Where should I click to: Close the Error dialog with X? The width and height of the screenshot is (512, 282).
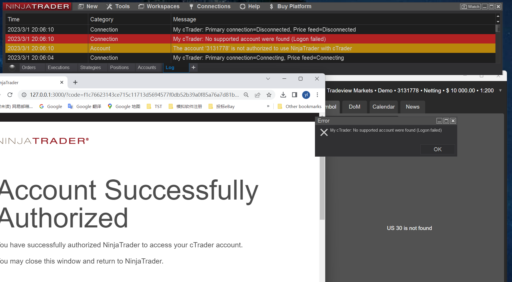453,121
